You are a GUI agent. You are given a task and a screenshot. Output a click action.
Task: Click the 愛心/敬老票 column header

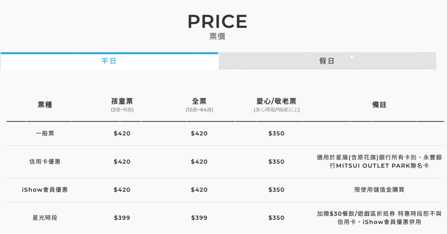pos(277,101)
